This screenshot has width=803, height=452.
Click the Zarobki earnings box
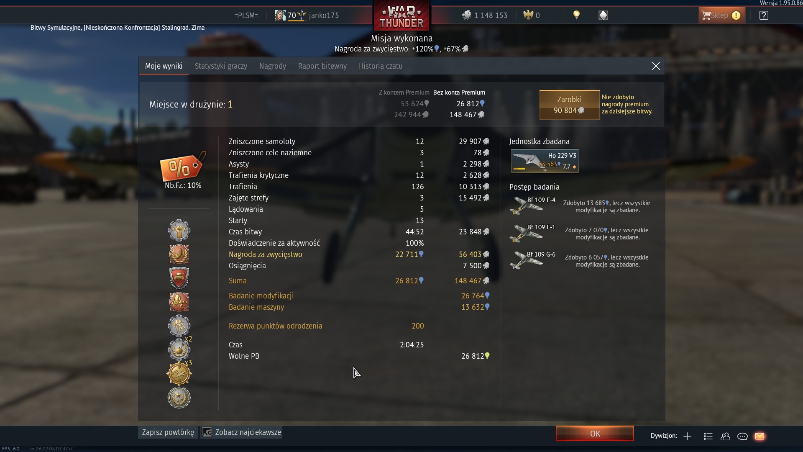tap(569, 105)
